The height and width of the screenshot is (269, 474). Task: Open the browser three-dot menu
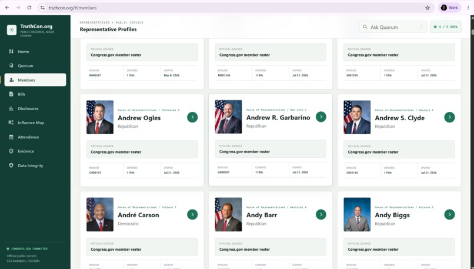coord(468,8)
